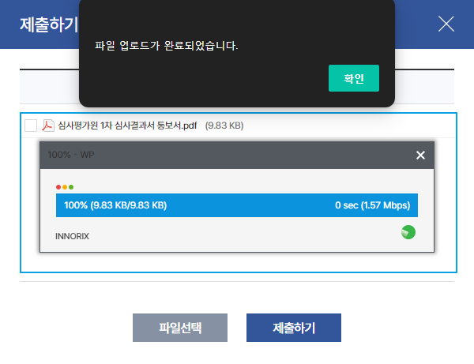Close the 제출하기 dialog with X
The width and height of the screenshot is (474, 364).
click(446, 24)
